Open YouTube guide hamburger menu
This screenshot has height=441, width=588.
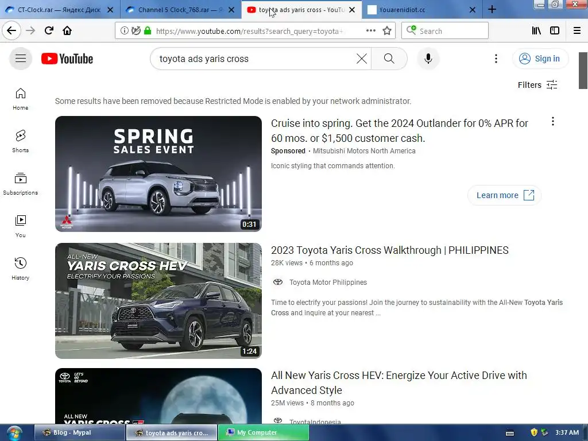click(21, 59)
